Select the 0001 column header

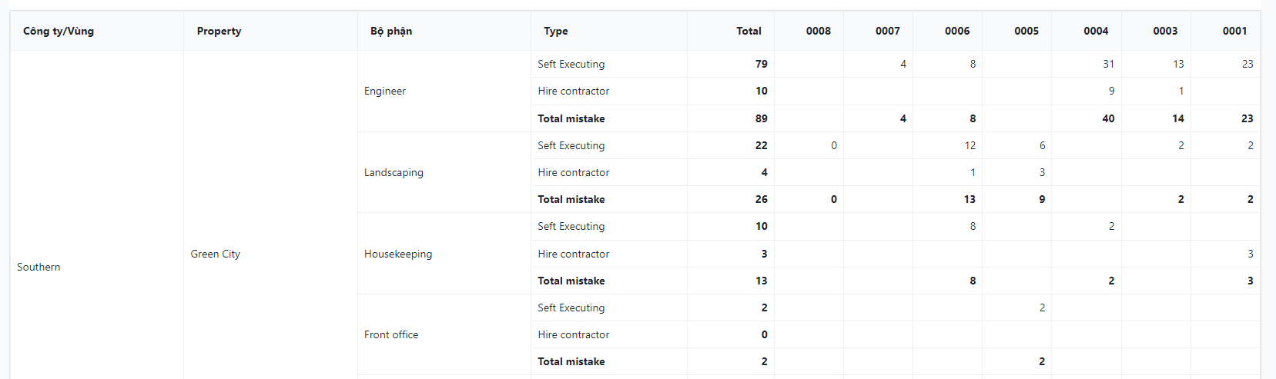click(1234, 31)
